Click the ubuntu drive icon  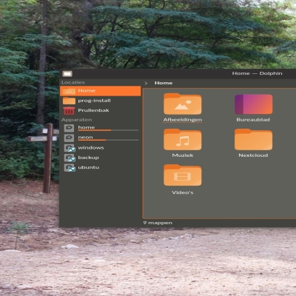pos(70,168)
